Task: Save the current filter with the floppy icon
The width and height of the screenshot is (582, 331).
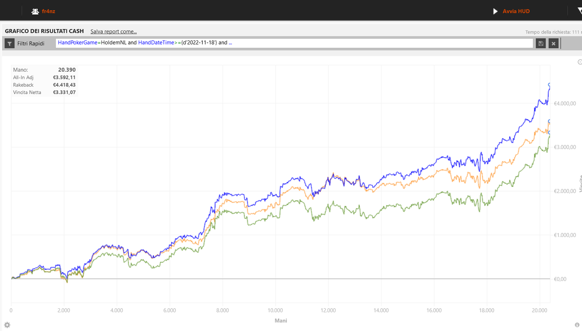Action: point(541,43)
